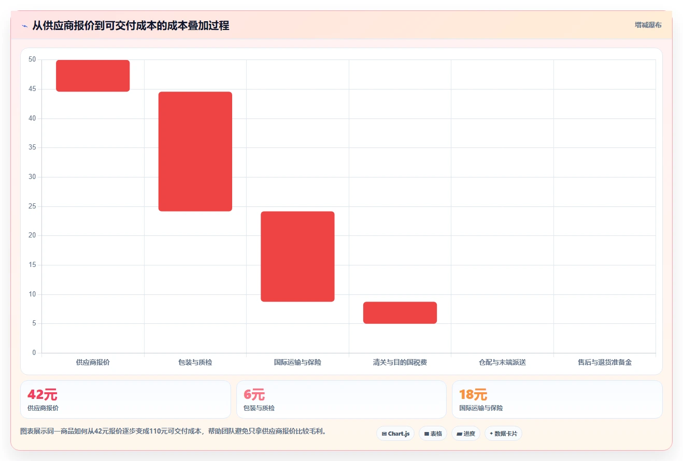
Task: Click the 包装与质检 x-axis label
Action: point(195,362)
